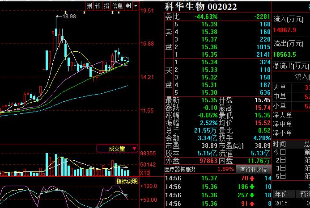Select the stock title 科华生物 002022
The height and width of the screenshot is (208, 310).
pos(200,7)
